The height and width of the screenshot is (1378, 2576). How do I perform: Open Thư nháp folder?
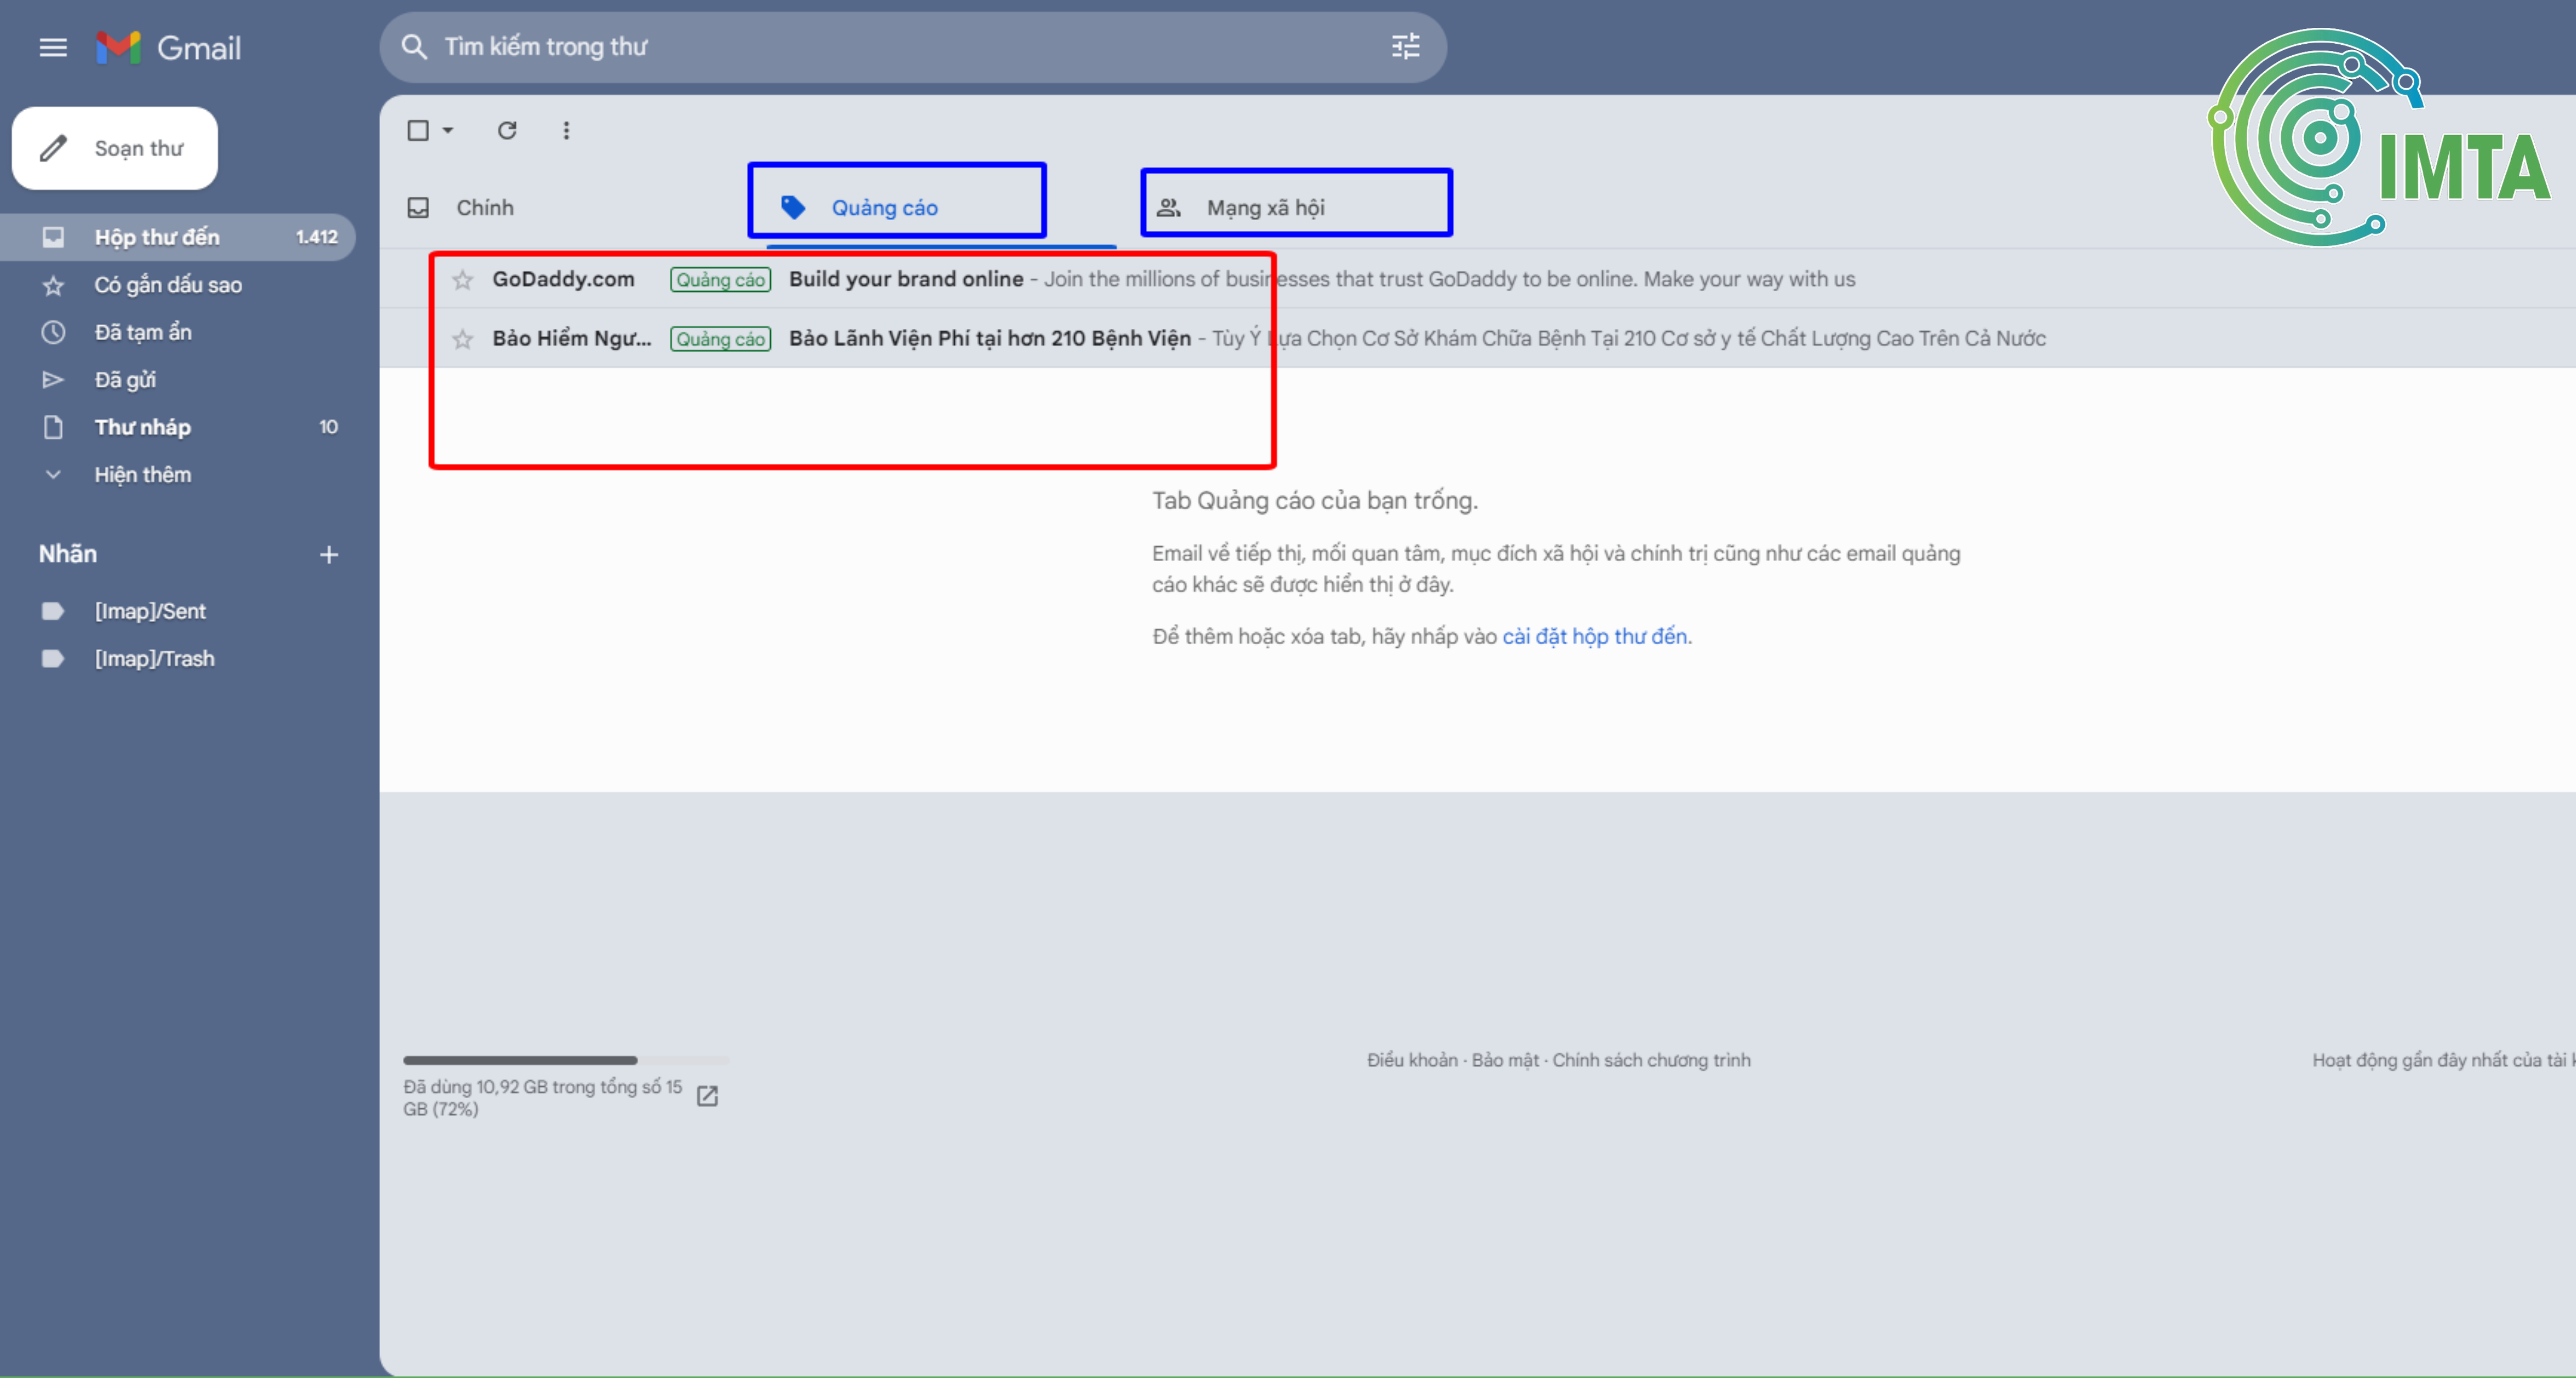click(142, 427)
